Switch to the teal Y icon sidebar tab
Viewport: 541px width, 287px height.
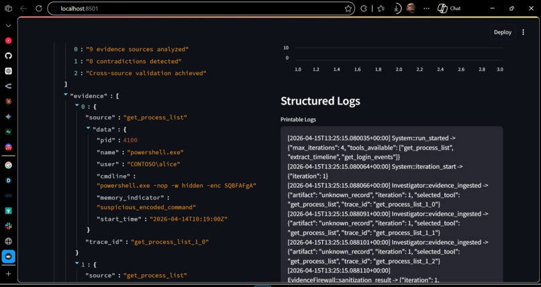coord(8,211)
